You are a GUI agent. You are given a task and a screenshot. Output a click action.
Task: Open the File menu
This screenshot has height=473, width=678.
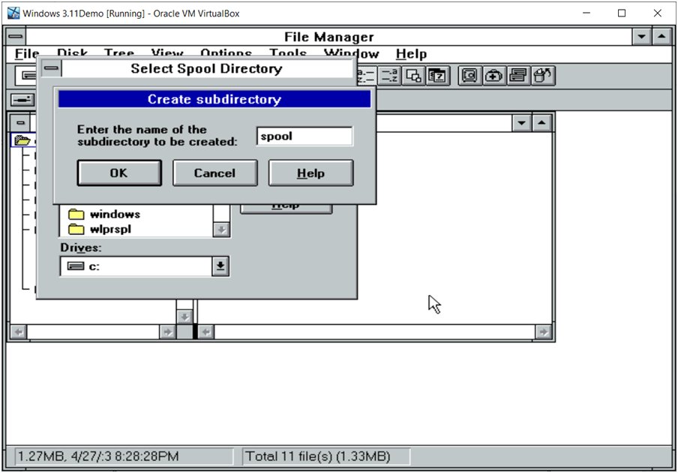click(27, 53)
